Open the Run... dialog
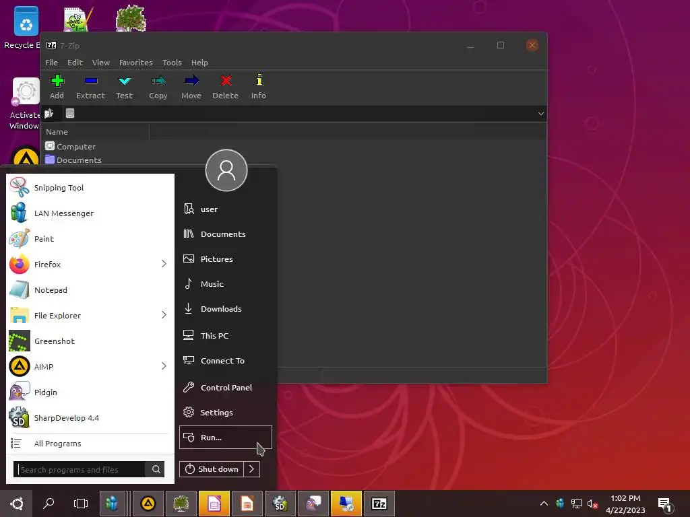Viewport: 690px width, 517px height. 225,438
